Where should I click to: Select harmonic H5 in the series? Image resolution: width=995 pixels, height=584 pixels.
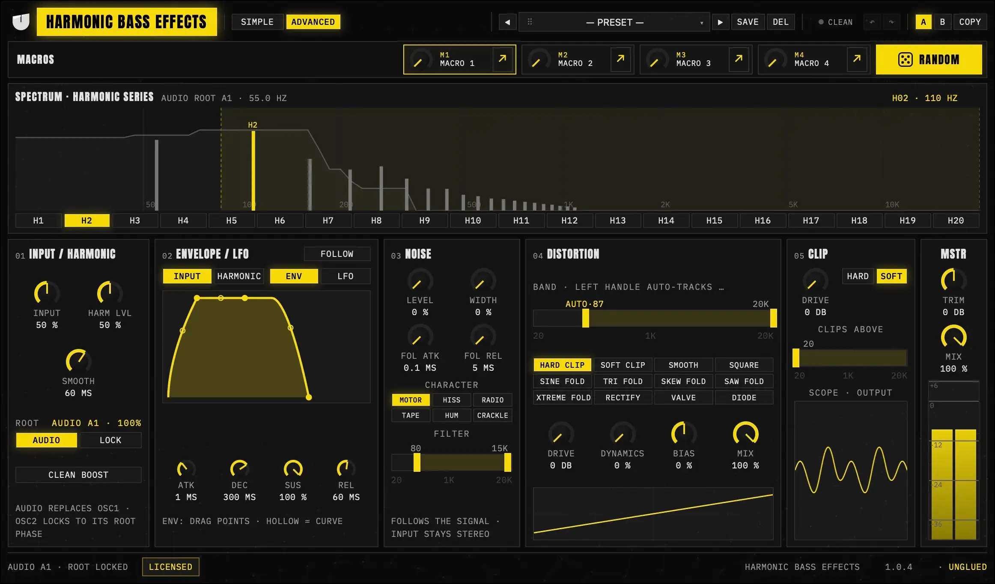(231, 220)
